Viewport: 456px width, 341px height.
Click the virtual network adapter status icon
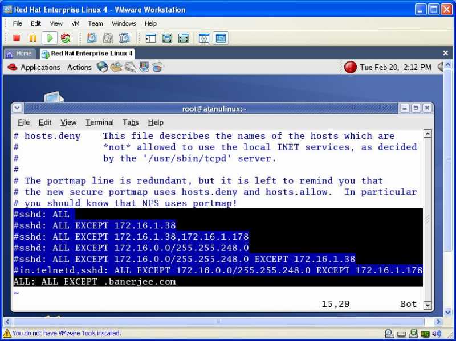(425, 334)
